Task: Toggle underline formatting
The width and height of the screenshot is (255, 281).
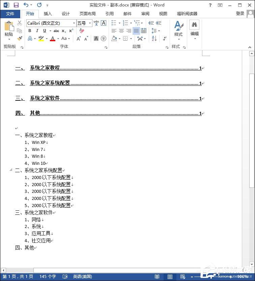Action: [45, 31]
